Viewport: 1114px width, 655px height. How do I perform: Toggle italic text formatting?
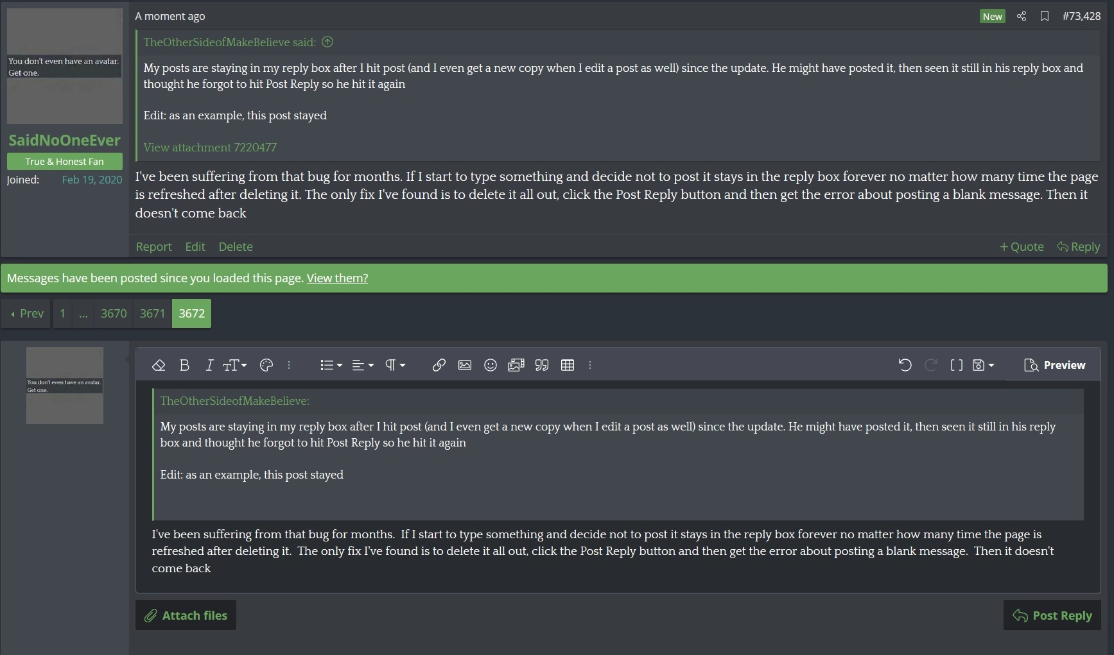click(209, 365)
